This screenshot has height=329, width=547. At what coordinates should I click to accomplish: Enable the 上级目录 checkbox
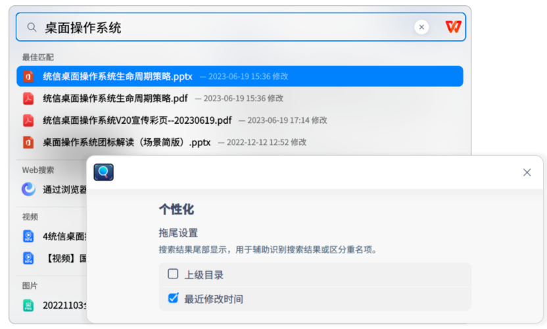tap(173, 274)
